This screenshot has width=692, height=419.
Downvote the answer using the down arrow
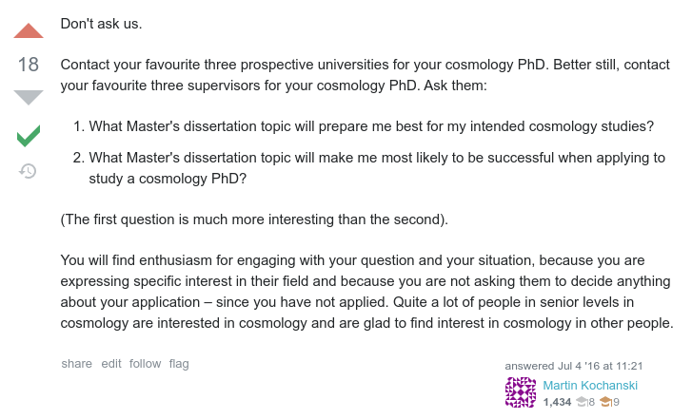point(29,96)
